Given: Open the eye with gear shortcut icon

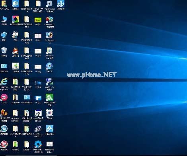Looking at the screenshot, I should [x=38, y=128].
